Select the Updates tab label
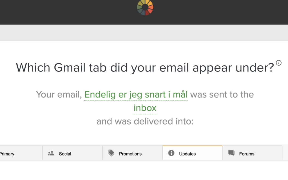This screenshot has width=288, height=180. (187, 154)
